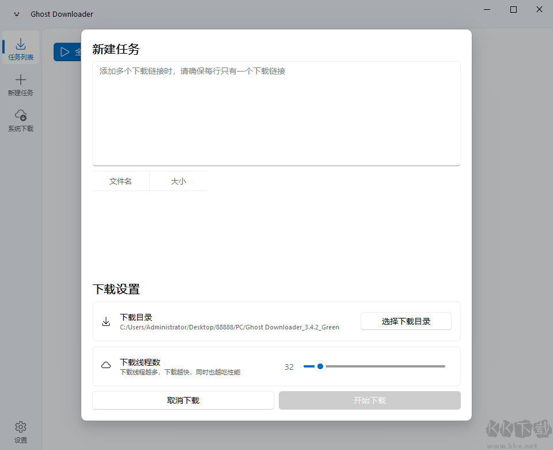Image resolution: width=553 pixels, height=450 pixels.
Task: Click the Ghost Downloader logo in the title bar
Action: click(x=16, y=13)
